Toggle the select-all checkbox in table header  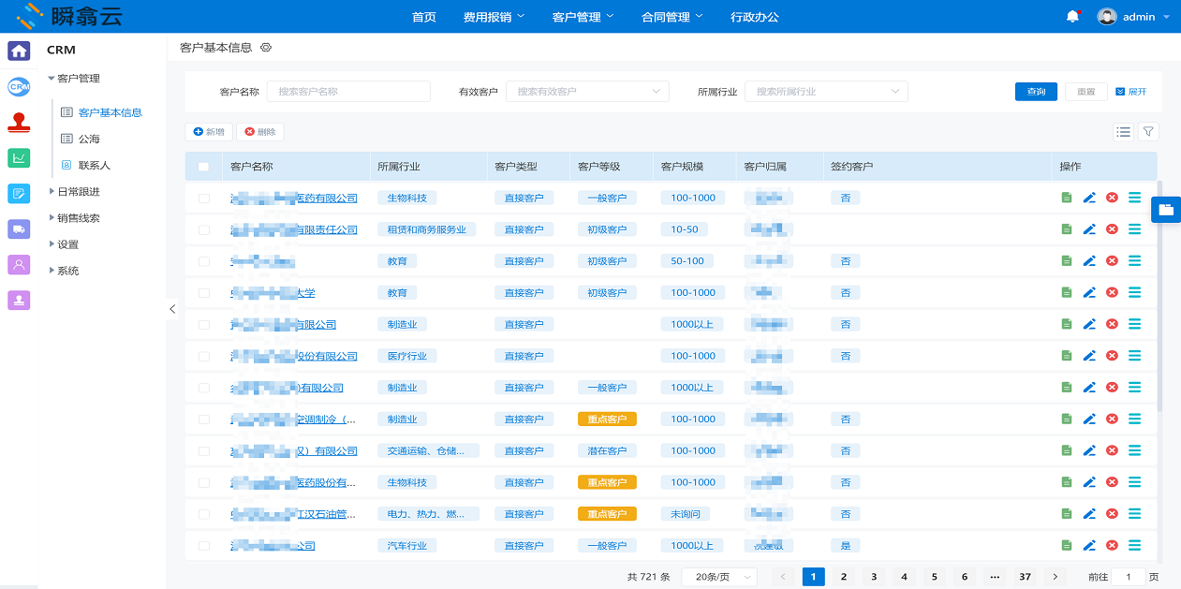click(x=204, y=167)
